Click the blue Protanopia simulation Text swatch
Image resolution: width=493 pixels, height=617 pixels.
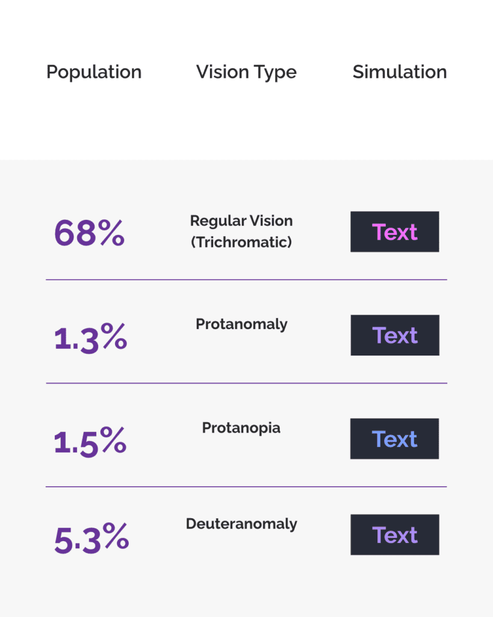(395, 439)
